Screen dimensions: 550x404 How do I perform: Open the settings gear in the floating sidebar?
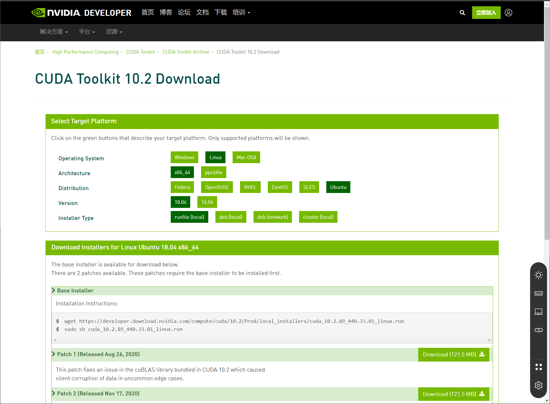538,385
